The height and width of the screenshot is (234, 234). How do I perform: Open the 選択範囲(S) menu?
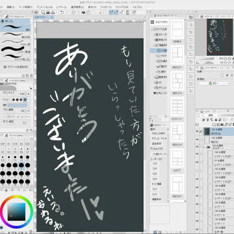77,7
